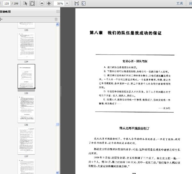Image resolution: width=192 pixels, height=174 pixels.
Task: Click page label 135 under thumbnail
Action: [26, 93]
